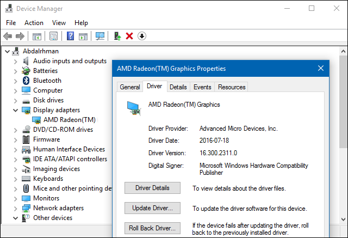Click the Computer monitor icon in the tree
Viewport: 348px width, 238px height.
(26, 90)
